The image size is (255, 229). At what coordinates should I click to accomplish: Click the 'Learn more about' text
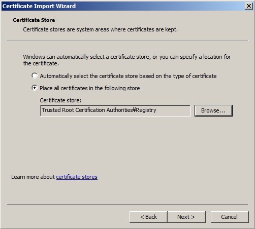pyautogui.click(x=33, y=177)
